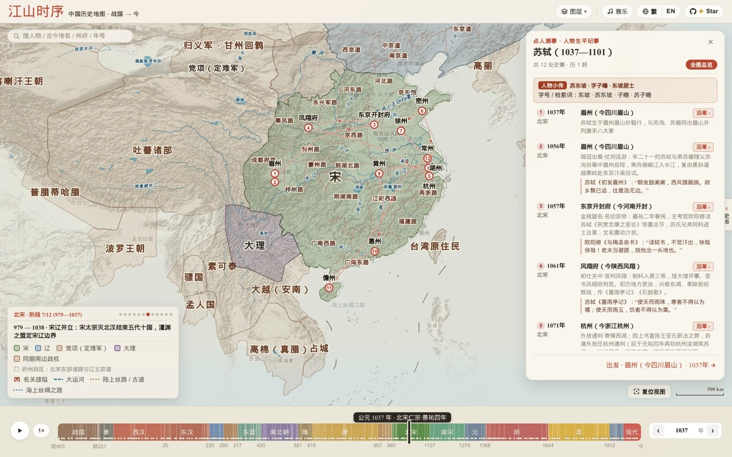Click the 1057年 东京开封府 event entry
The height and width of the screenshot is (457, 732).
625,228
